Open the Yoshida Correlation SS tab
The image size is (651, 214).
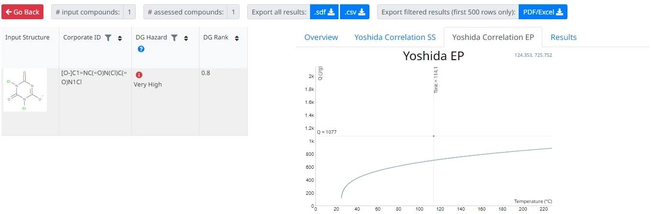395,37
